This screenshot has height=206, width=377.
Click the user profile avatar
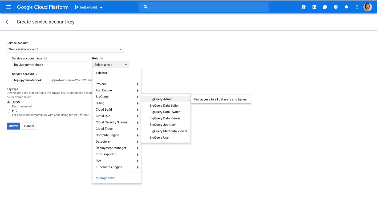(368, 7)
